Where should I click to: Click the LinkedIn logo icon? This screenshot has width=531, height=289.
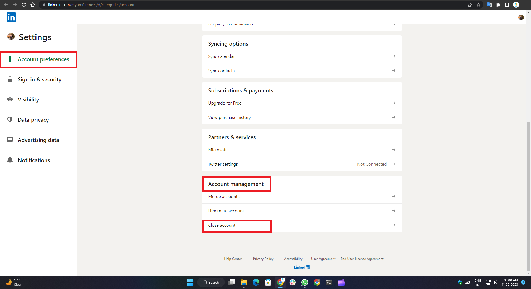11,17
